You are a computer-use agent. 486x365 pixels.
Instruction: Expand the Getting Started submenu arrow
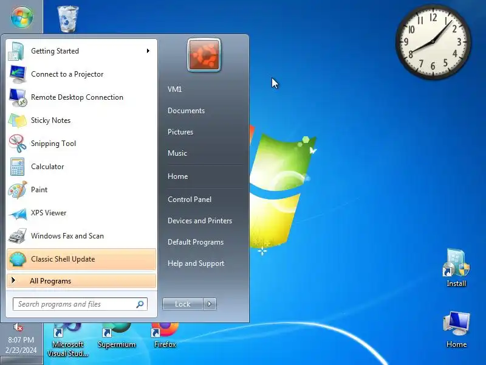[x=148, y=51]
